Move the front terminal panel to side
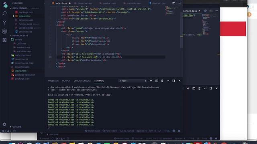The height and width of the screenshot is (144, 257). coord(174,81)
